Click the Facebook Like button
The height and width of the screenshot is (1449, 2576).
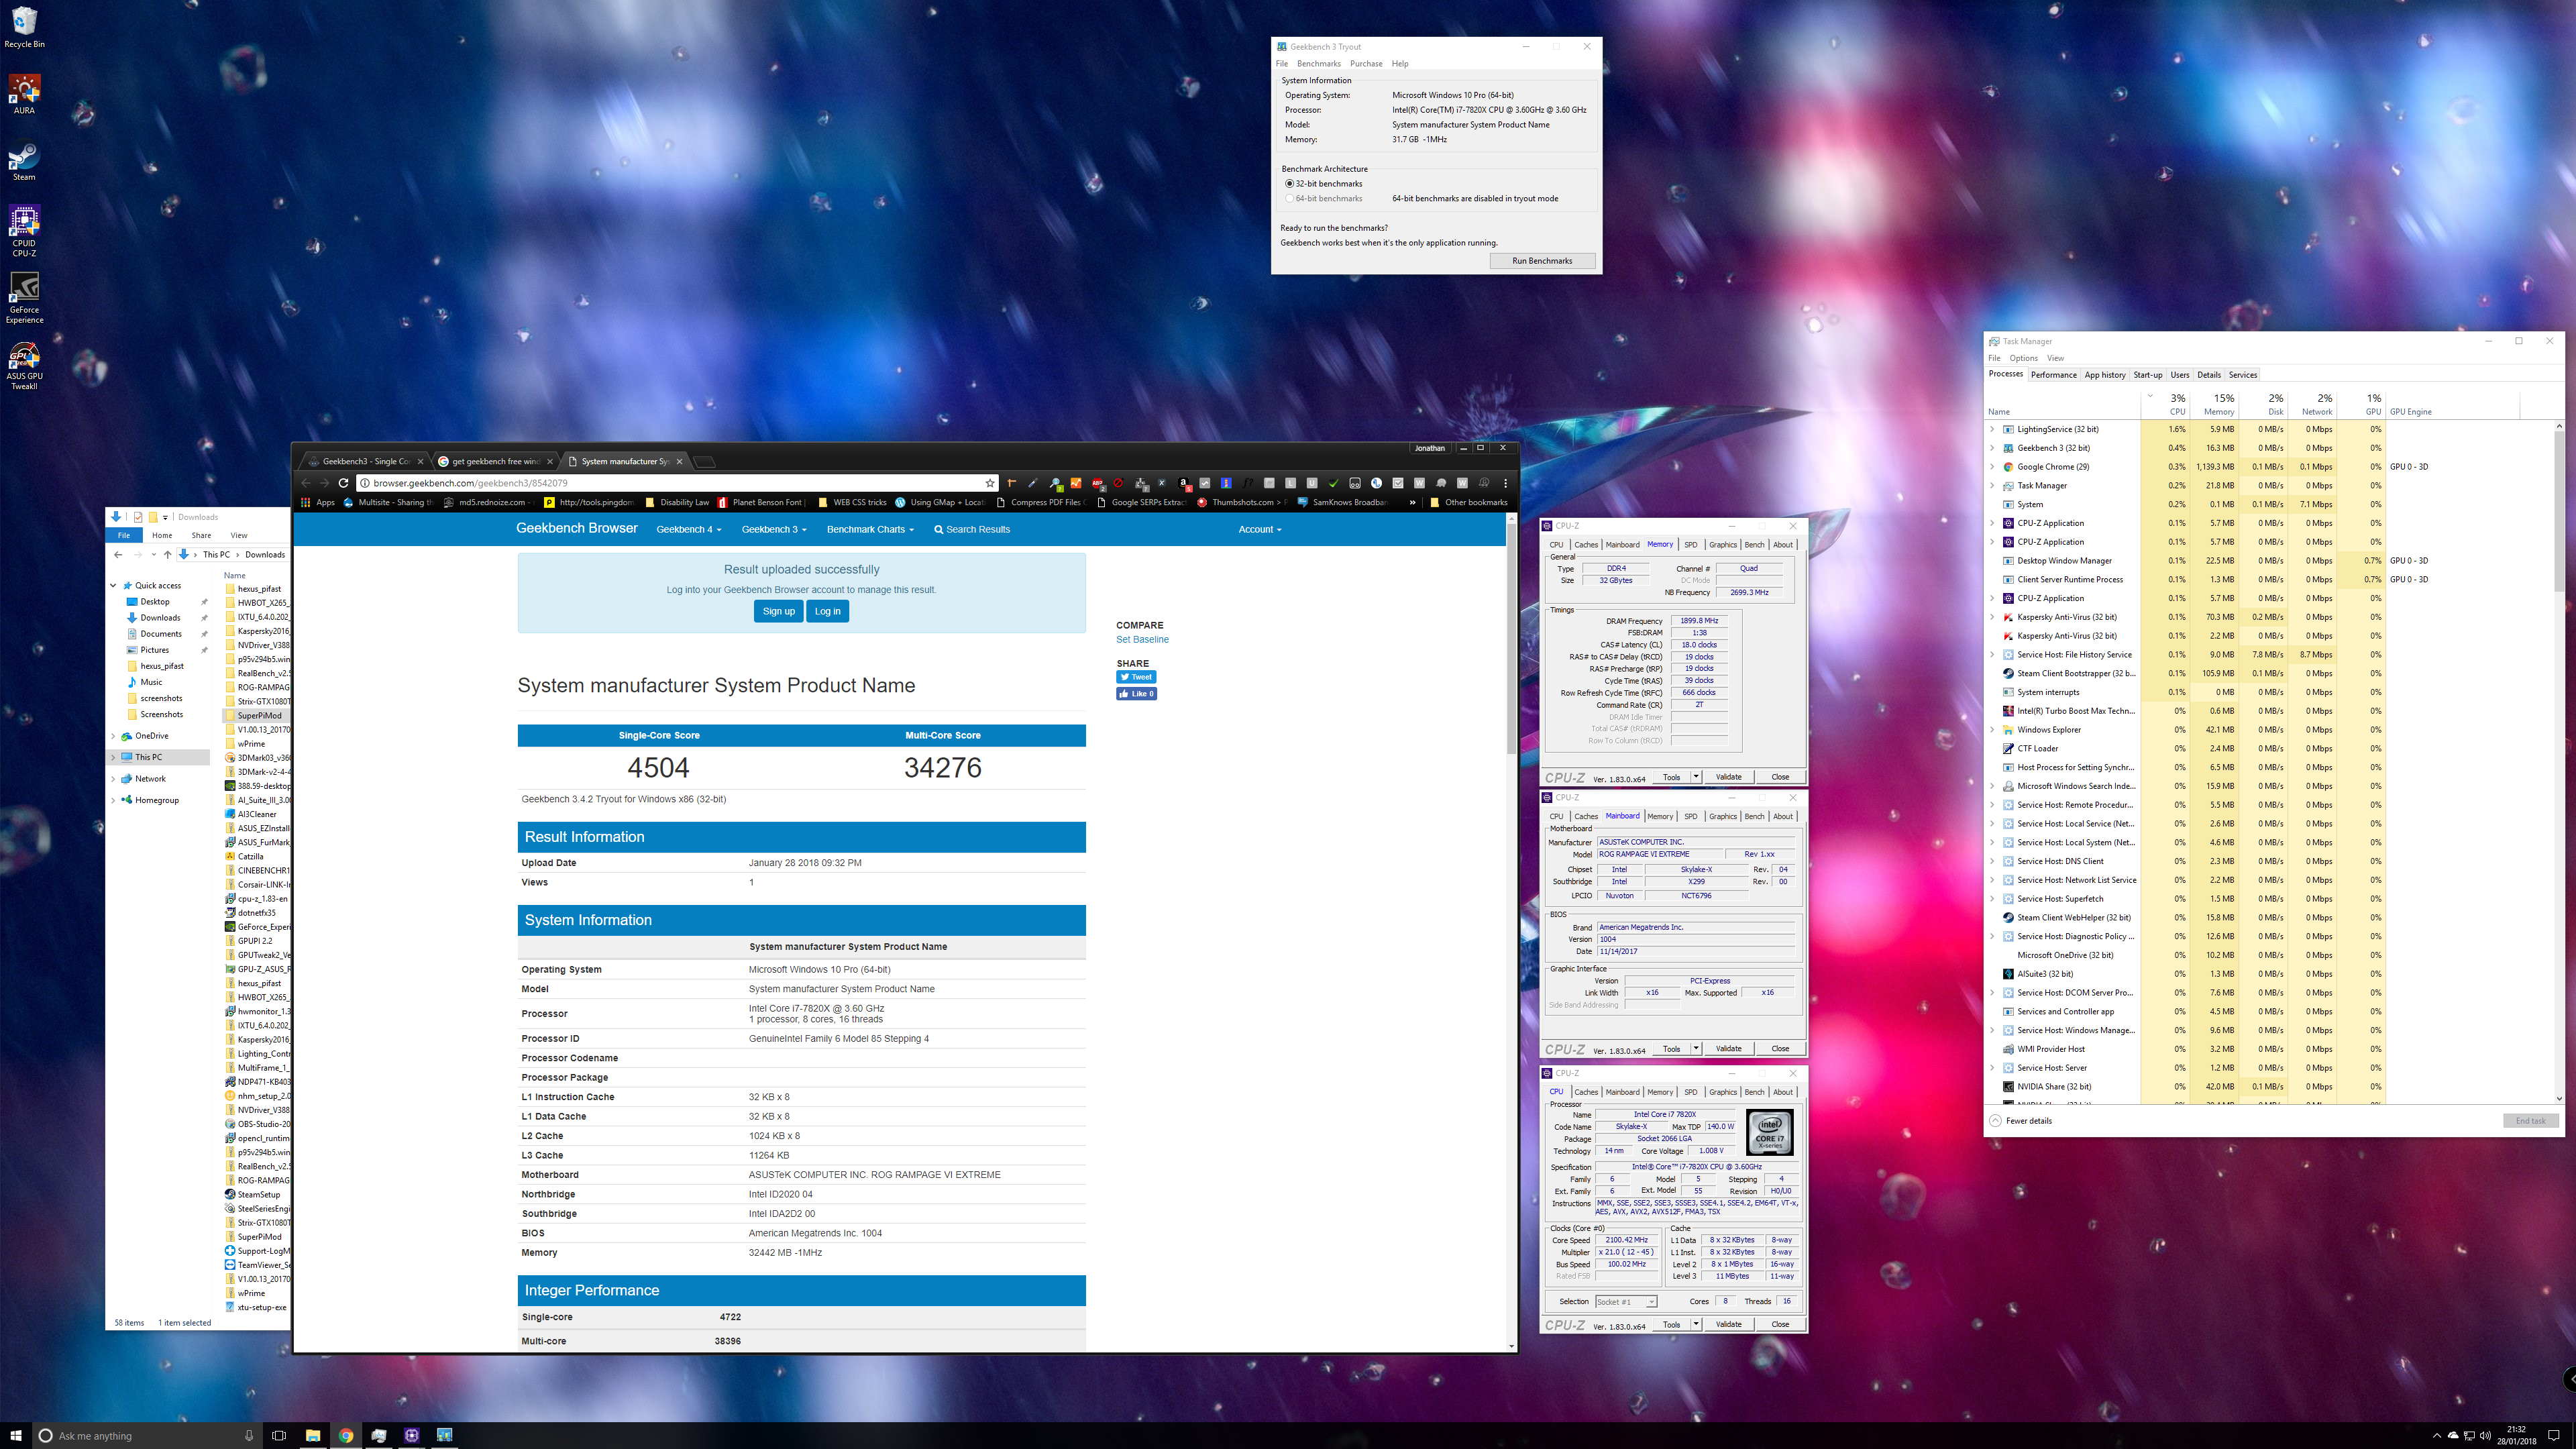1136,694
